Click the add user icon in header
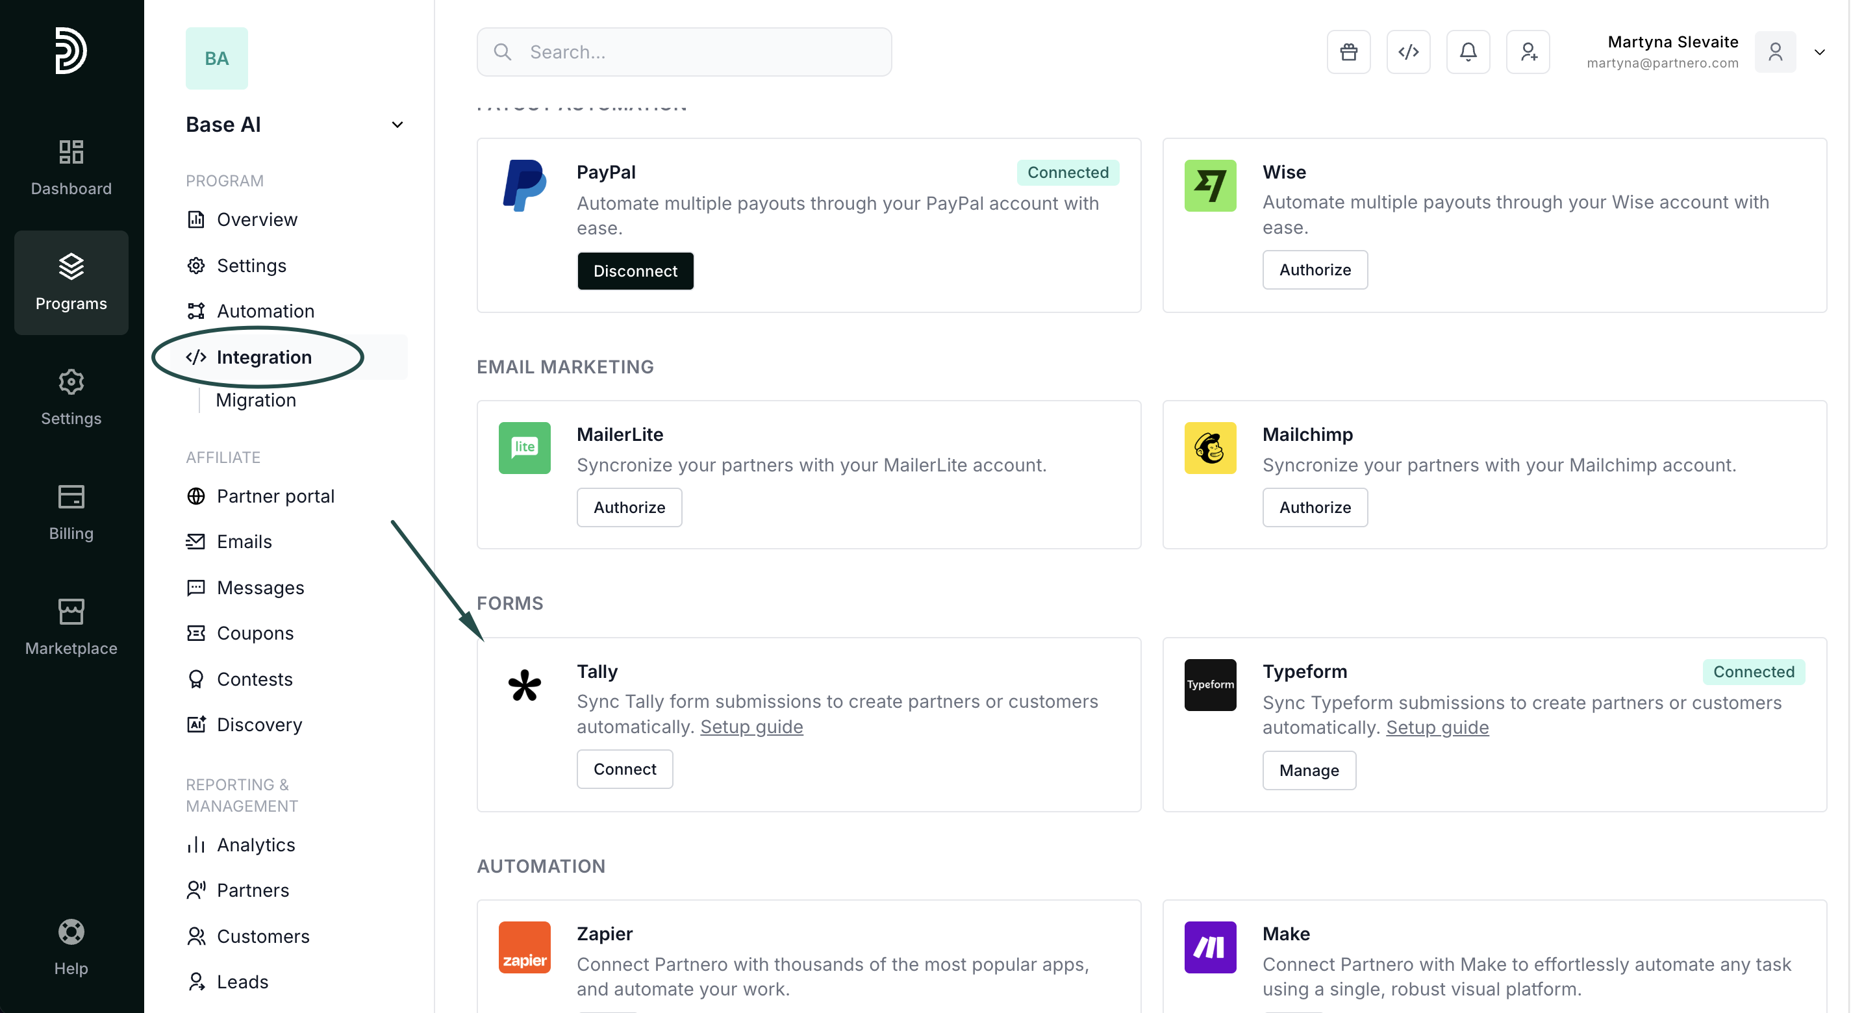This screenshot has height=1013, width=1851. [1528, 52]
